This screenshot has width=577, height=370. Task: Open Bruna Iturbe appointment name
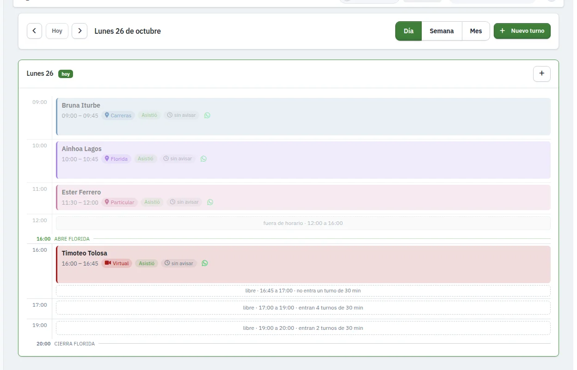click(81, 105)
